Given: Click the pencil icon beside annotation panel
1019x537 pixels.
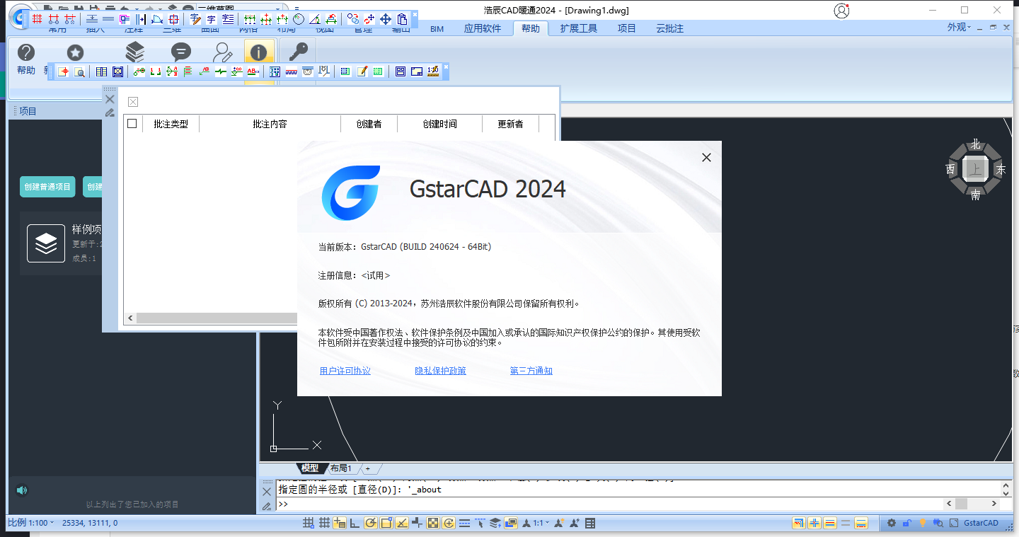Looking at the screenshot, I should (x=110, y=112).
